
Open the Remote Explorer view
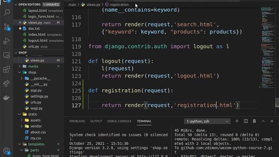[7, 55]
